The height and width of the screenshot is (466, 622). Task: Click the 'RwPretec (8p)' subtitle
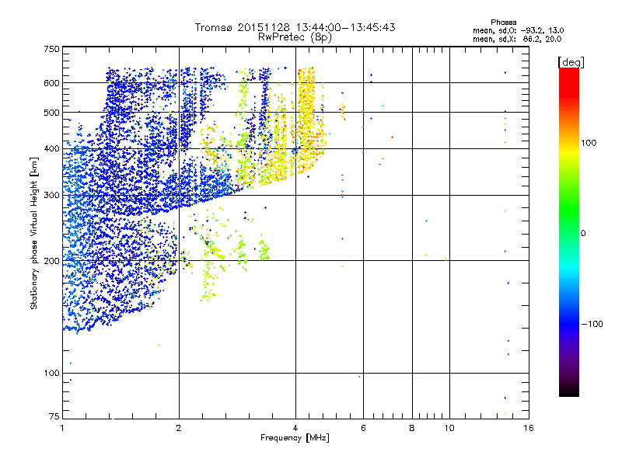tap(295, 37)
